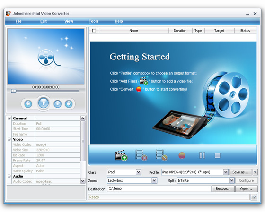
Task: Click the Clear list filmstrip icon
Action: tap(161, 155)
